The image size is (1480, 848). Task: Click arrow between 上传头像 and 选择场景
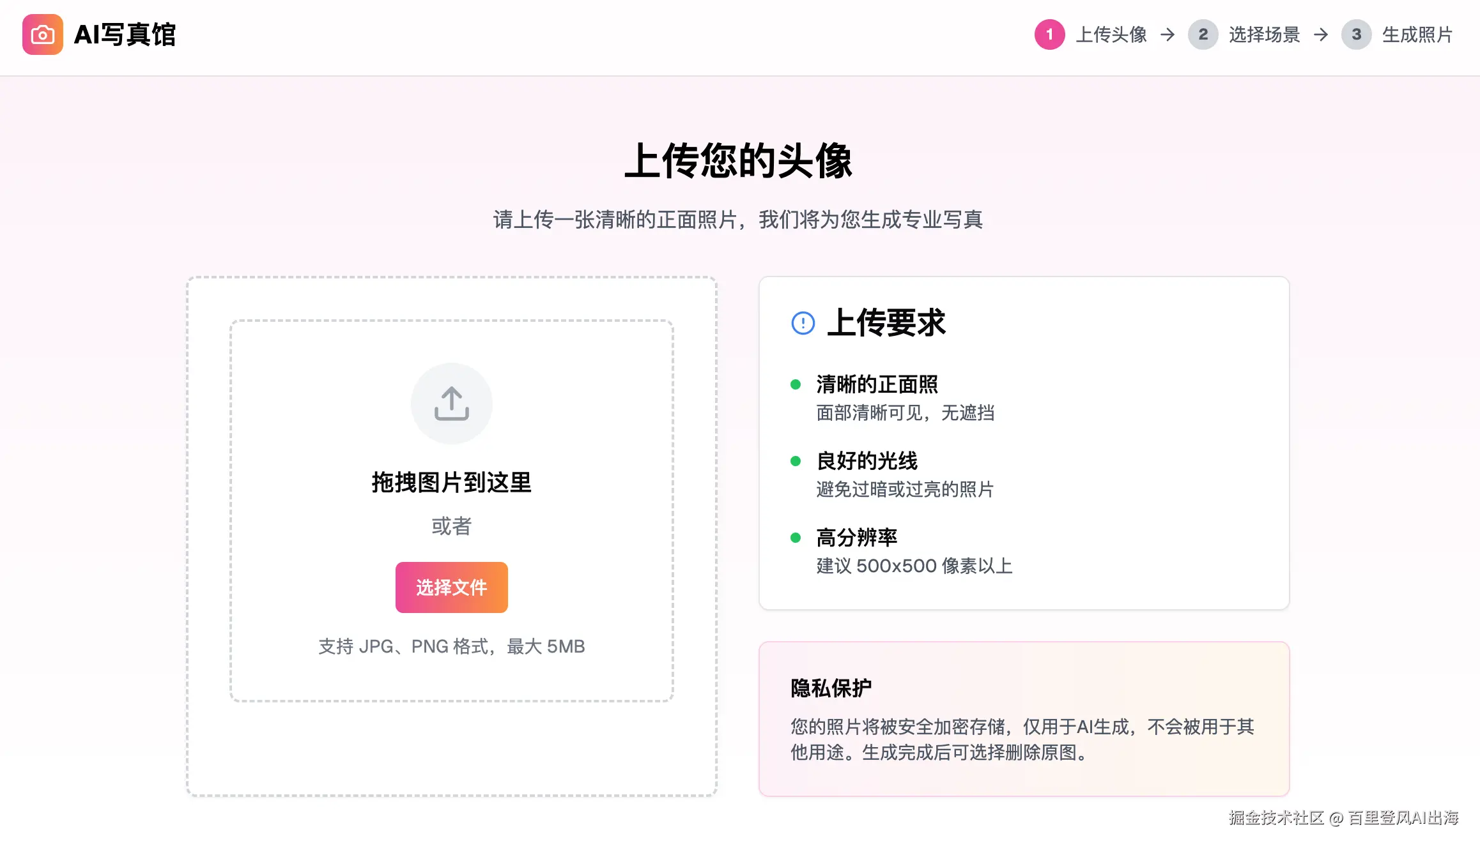[1168, 34]
